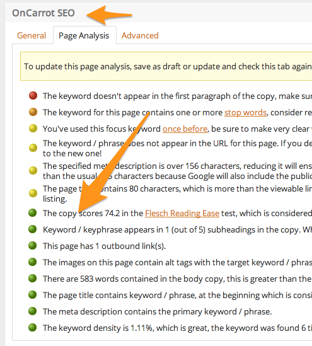This screenshot has height=346, width=312.
Task: Click the red dot beside first paragraph warning
Action: point(33,96)
